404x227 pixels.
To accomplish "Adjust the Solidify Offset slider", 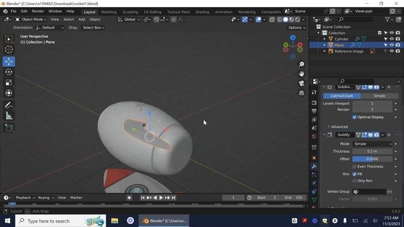I will click(x=372, y=159).
